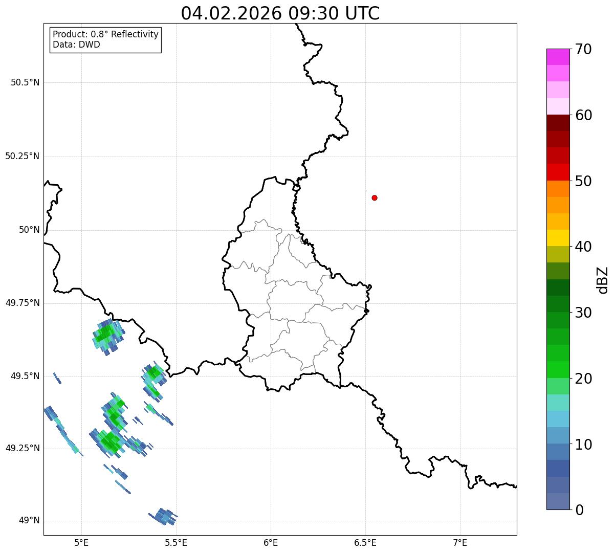615x553 pixels.
Task: Click the latitude label '50.25°N'
Action: 23,156
